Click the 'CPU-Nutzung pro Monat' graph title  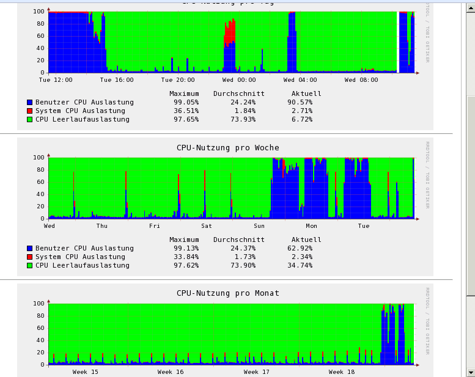pyautogui.click(x=227, y=293)
